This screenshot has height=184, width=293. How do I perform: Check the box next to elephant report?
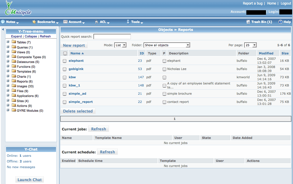point(65,61)
